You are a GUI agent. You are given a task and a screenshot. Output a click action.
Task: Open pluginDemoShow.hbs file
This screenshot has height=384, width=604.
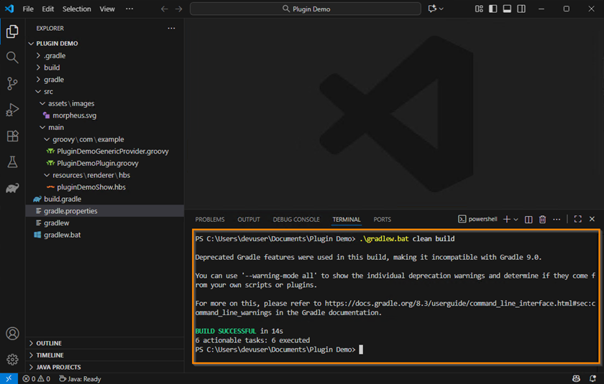click(105, 187)
